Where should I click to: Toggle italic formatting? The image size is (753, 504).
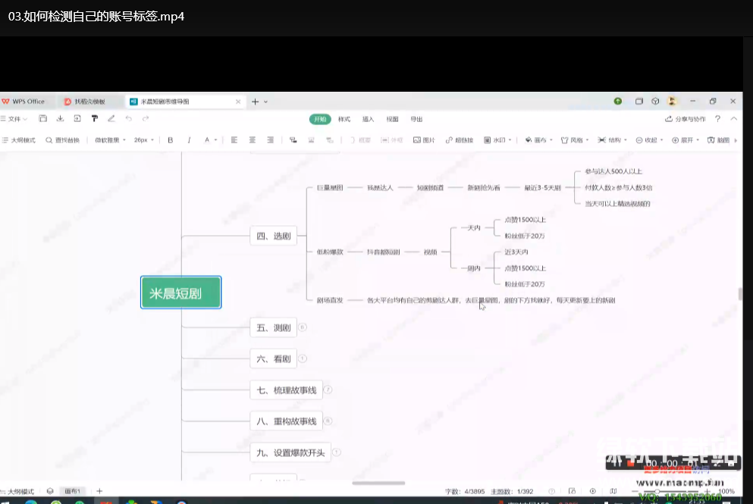[189, 140]
